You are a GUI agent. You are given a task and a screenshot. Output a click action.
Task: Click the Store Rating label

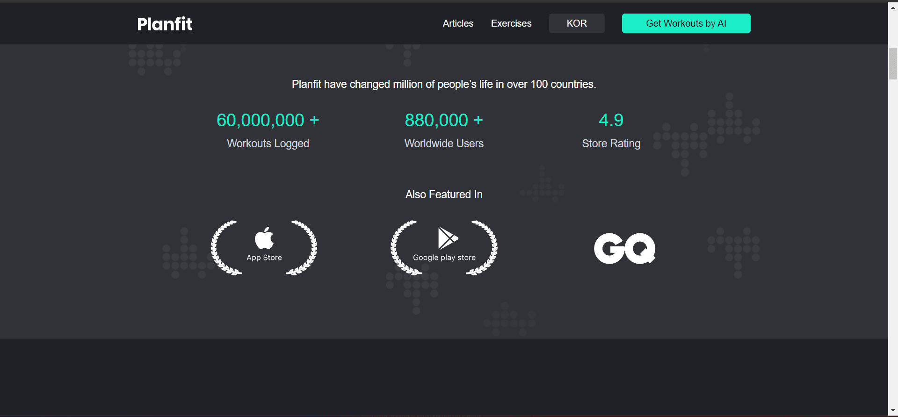(x=611, y=144)
